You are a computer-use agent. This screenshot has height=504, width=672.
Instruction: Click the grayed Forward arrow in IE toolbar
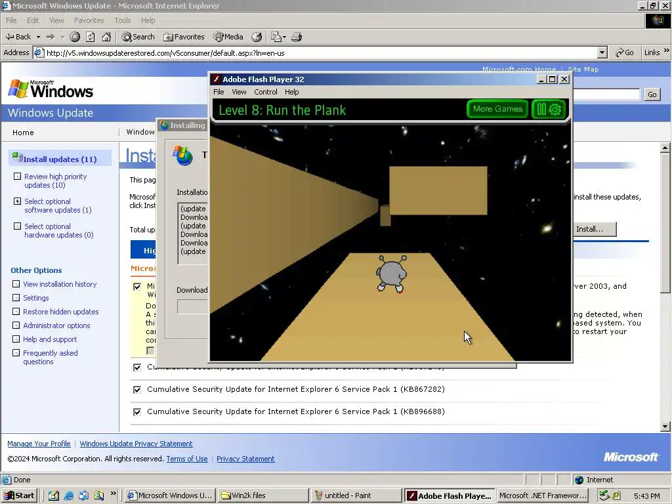50,37
